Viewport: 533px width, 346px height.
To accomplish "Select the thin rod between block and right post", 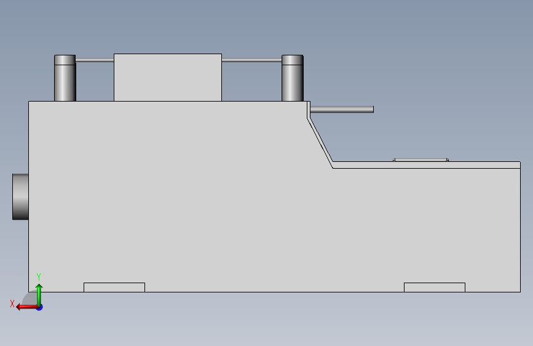I will click(251, 60).
